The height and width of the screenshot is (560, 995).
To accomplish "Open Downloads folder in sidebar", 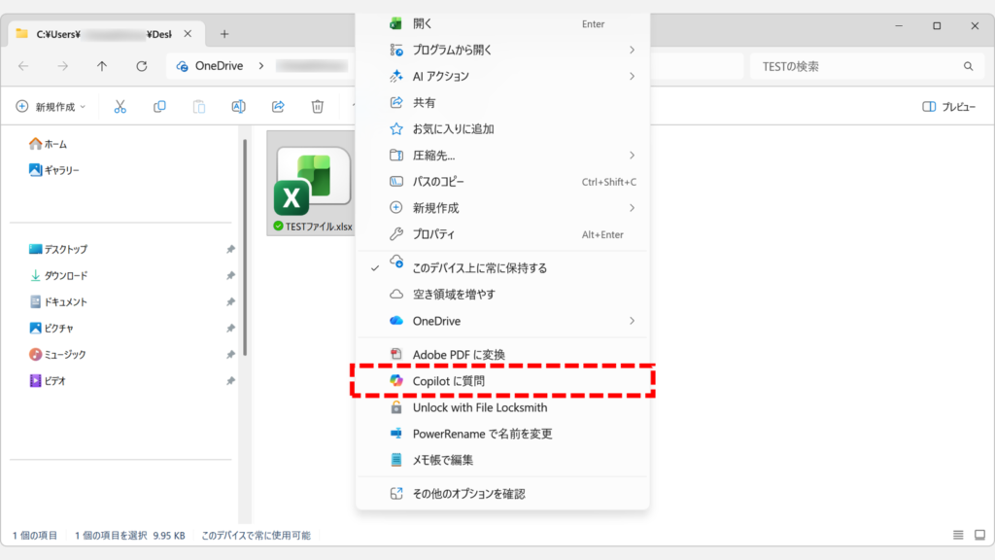I will [58, 275].
